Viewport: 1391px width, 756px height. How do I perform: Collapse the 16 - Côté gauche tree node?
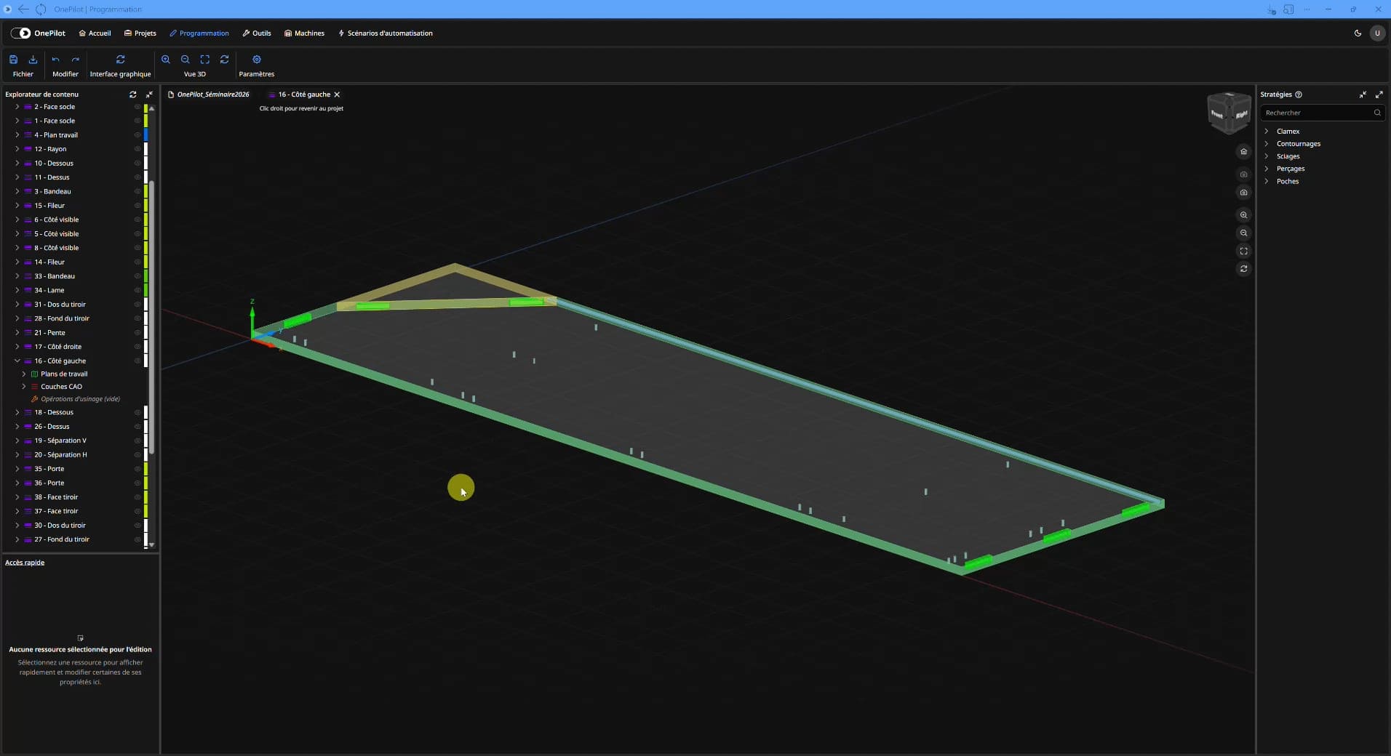tap(17, 361)
